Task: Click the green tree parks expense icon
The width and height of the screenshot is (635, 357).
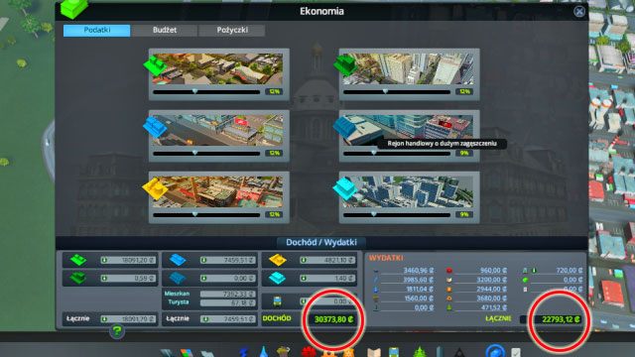Action: pyautogui.click(x=449, y=307)
